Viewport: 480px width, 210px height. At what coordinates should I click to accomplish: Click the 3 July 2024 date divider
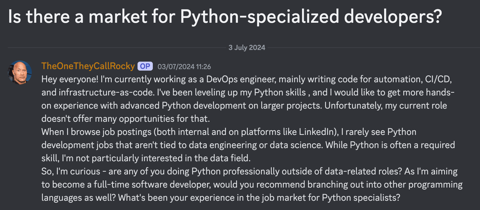[x=247, y=48]
